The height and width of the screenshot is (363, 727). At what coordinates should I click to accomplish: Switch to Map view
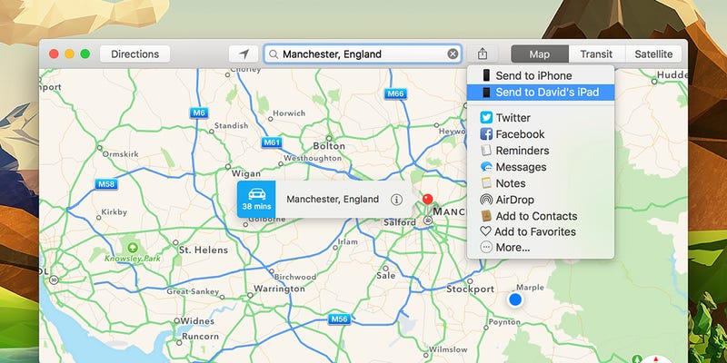click(540, 54)
